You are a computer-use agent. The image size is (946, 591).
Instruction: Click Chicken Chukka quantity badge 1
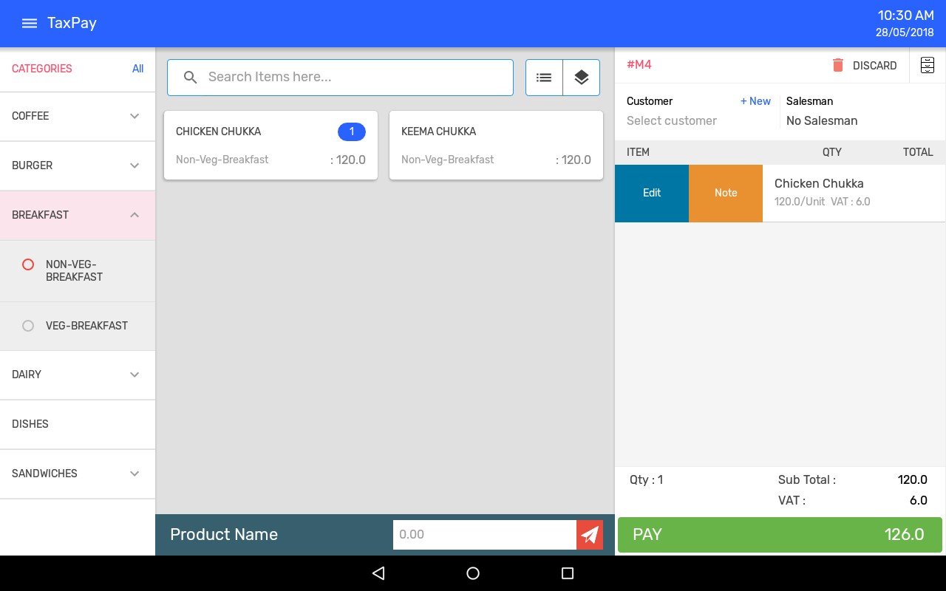352,131
